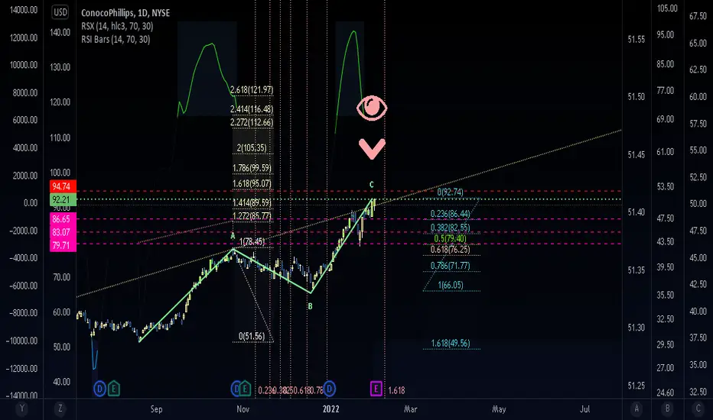Click Fib retracement label 0.618(76.25)
This screenshot has height=420, width=713.
[x=450, y=249]
